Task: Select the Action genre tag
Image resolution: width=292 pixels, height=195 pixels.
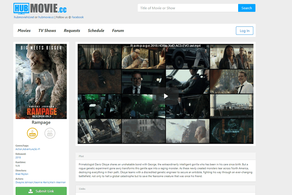Action: pos(19,149)
